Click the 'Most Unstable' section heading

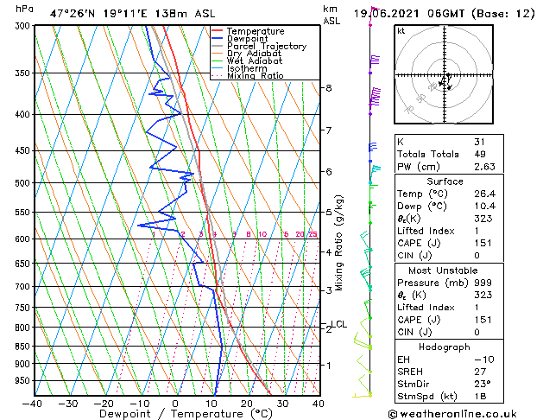tap(443, 270)
